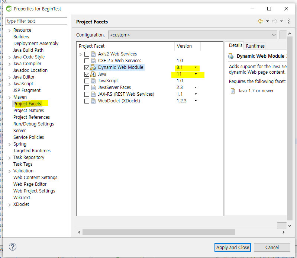Click the scroll right arrow

pos(283,232)
